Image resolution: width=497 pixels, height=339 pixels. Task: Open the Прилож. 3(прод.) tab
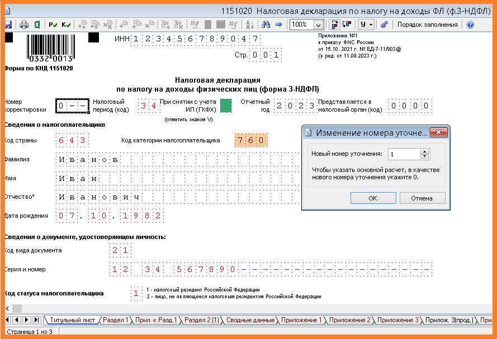[449, 320]
